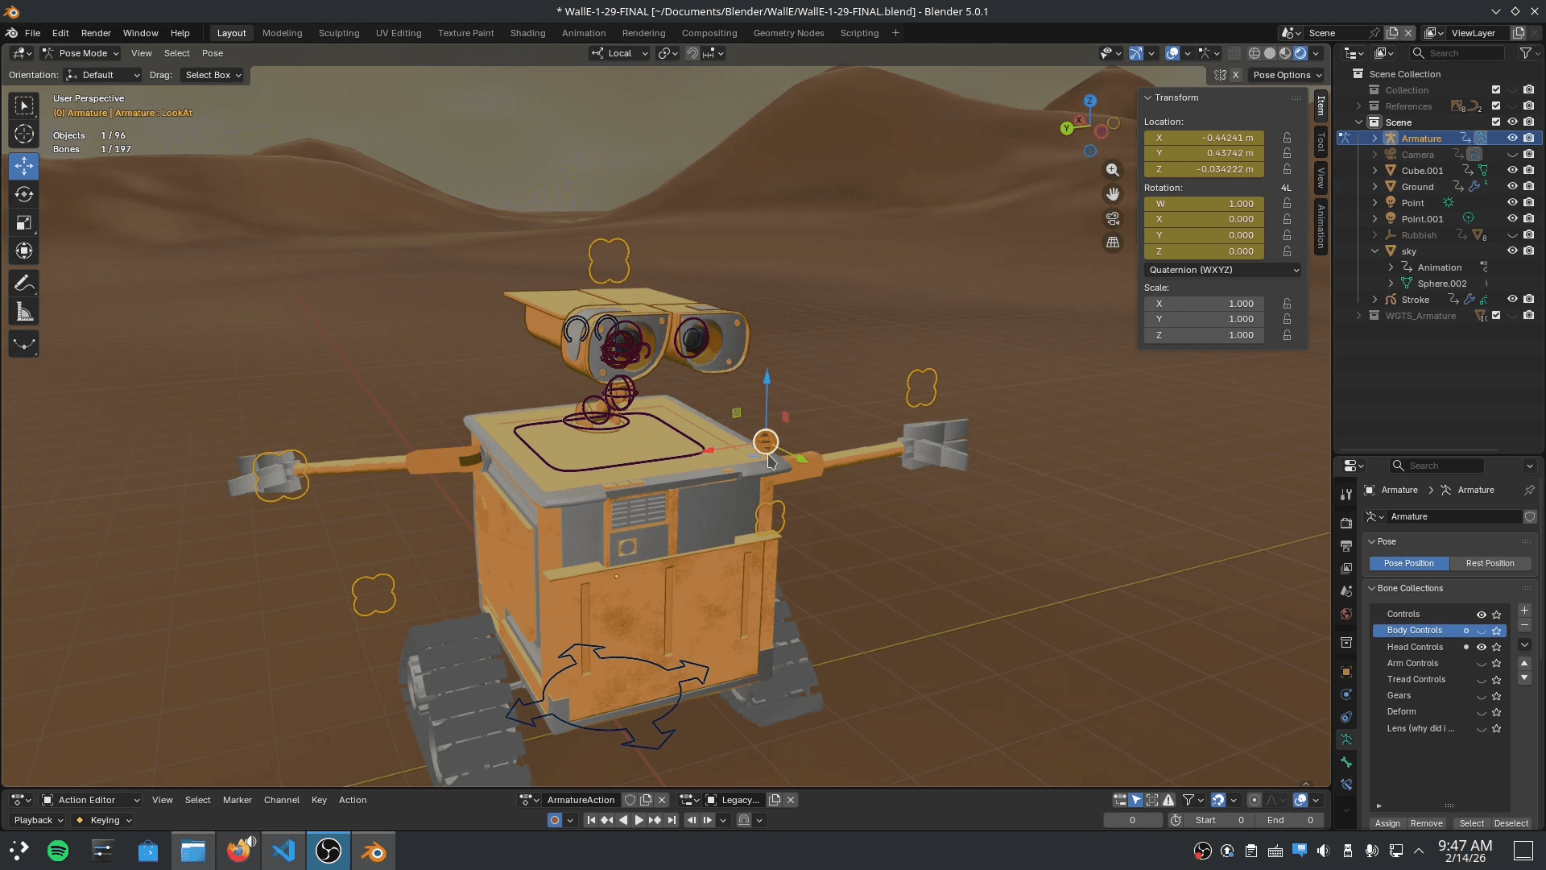Expand the Armature item in the outliner
Viewport: 1546px width, 870px height.
click(1374, 138)
